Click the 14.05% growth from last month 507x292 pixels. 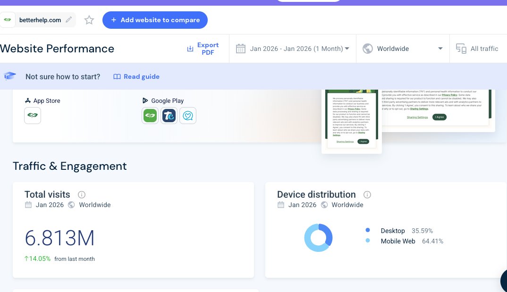[x=37, y=259]
